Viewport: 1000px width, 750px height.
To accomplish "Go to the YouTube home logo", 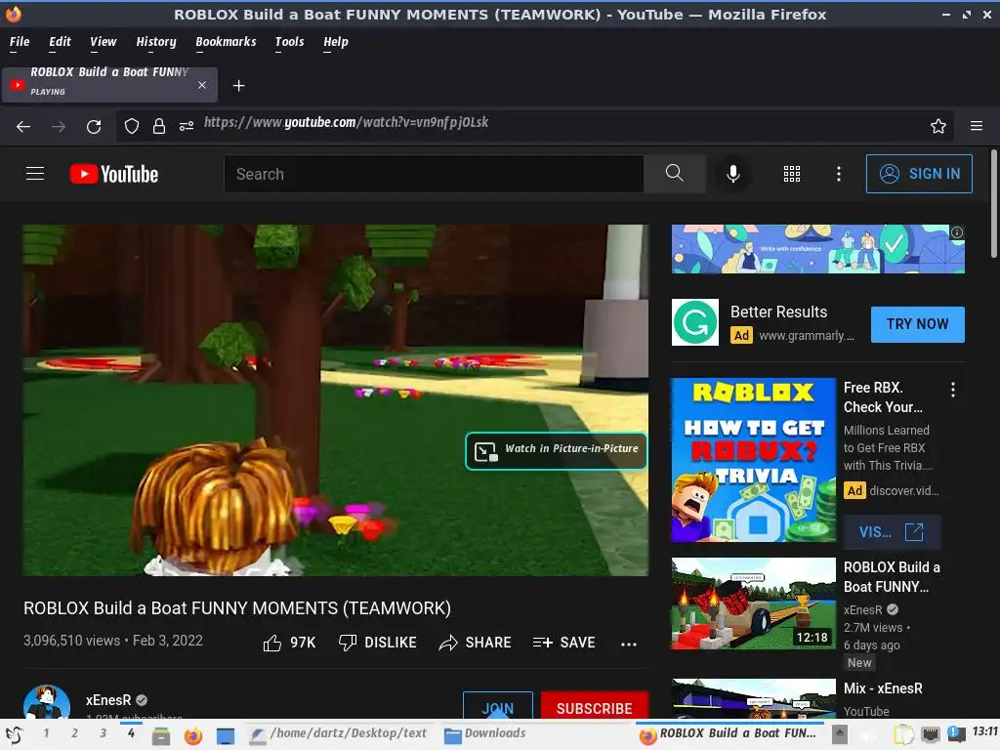I will coord(114,174).
